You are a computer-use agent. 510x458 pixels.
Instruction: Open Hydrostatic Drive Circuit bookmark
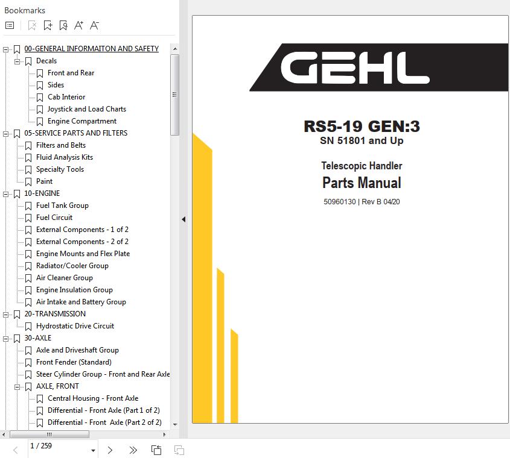(x=75, y=326)
